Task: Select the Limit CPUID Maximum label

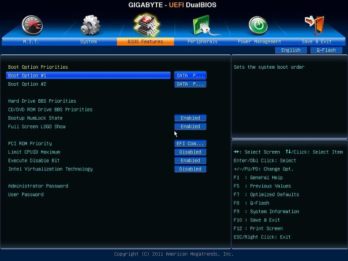Action: click(x=34, y=152)
